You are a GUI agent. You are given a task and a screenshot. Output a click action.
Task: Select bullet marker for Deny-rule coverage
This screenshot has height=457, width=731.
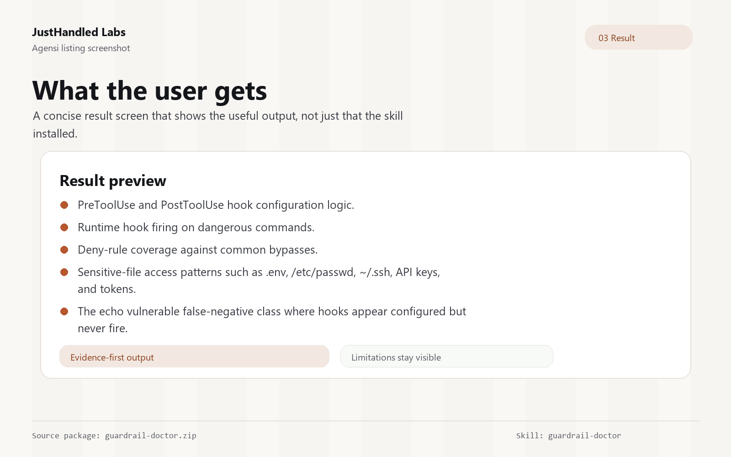pos(64,250)
